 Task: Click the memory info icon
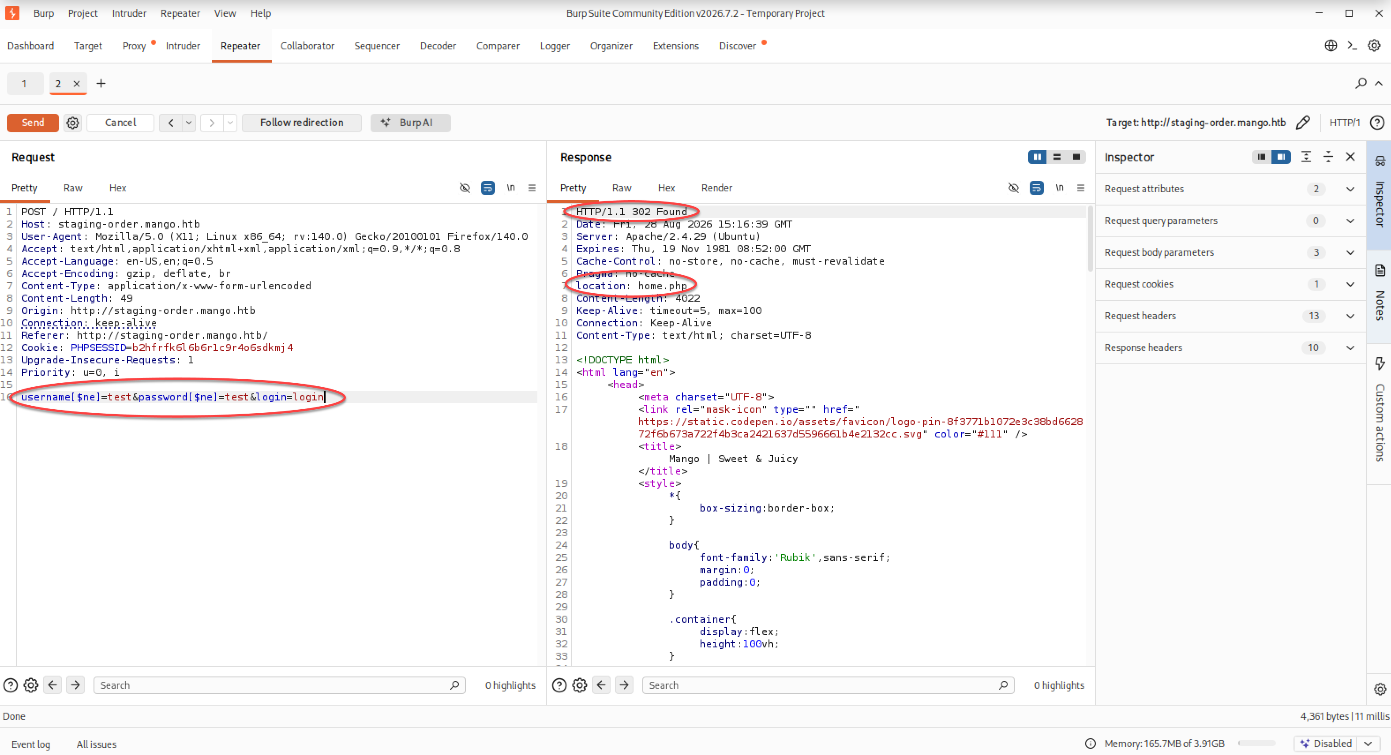click(1090, 743)
